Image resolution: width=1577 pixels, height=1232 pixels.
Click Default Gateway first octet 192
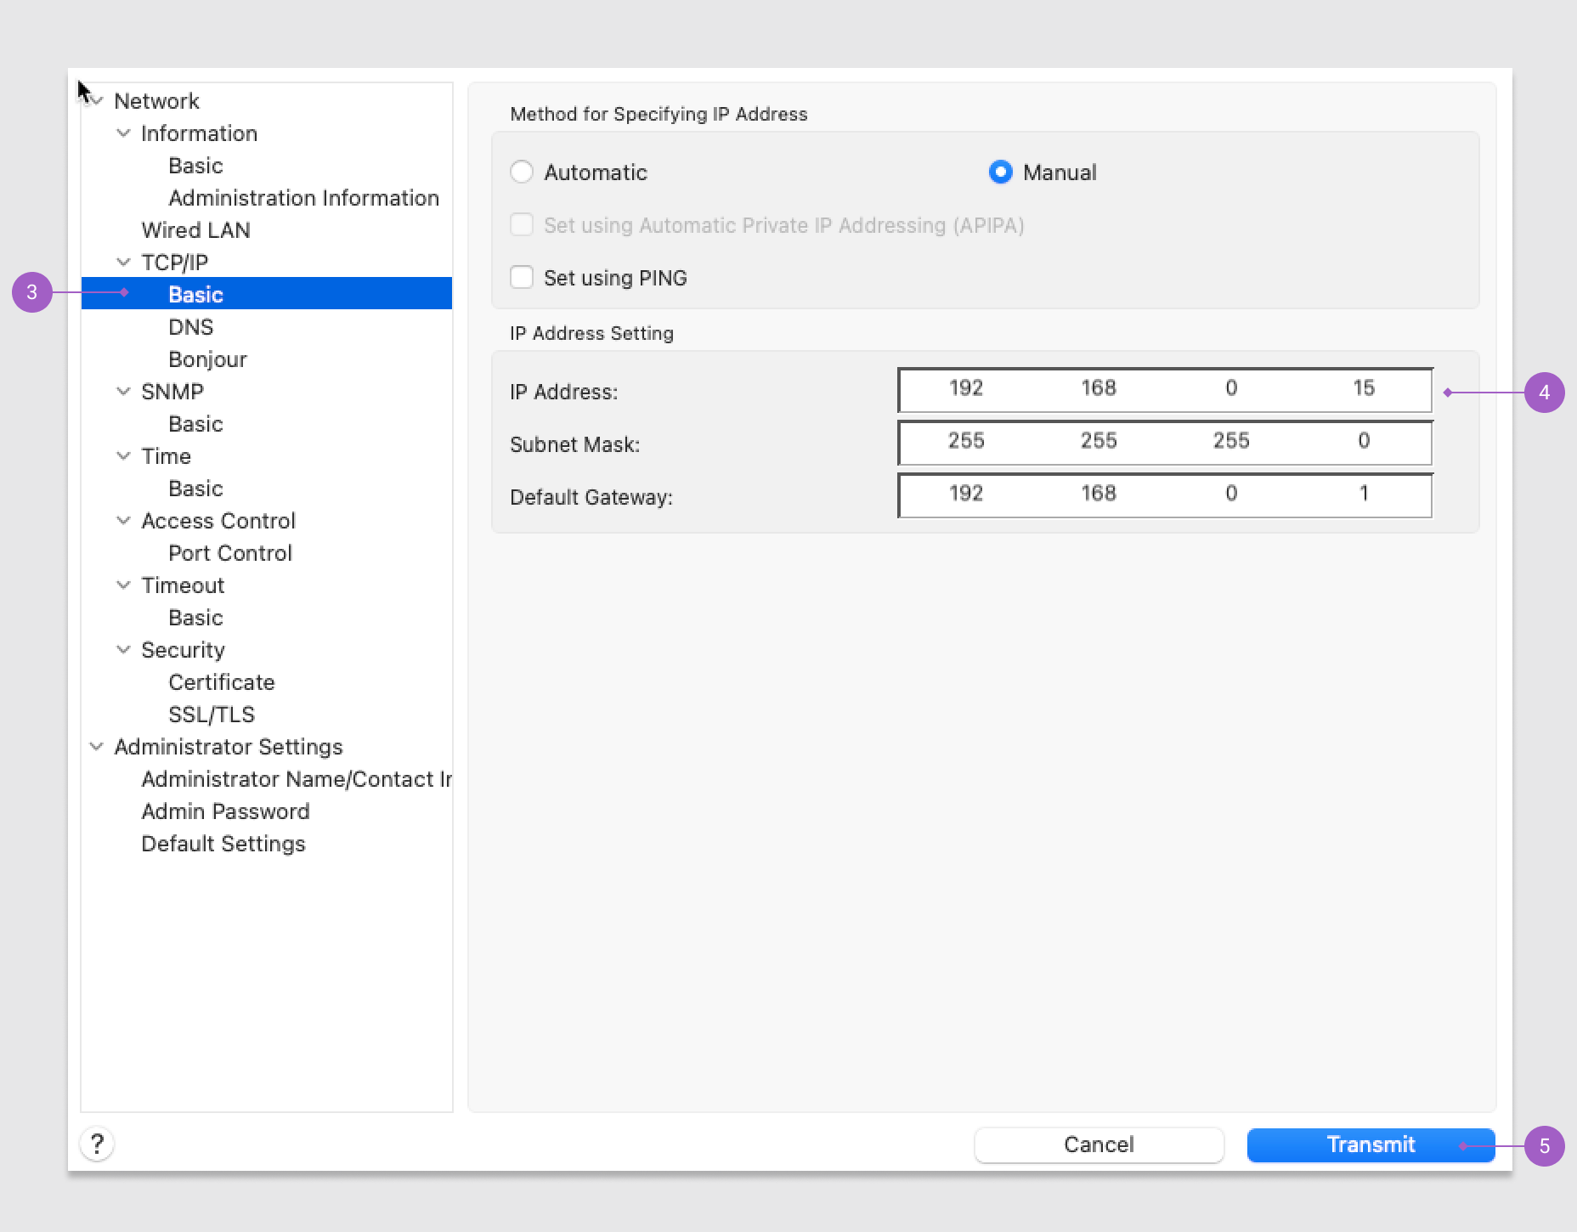click(966, 494)
